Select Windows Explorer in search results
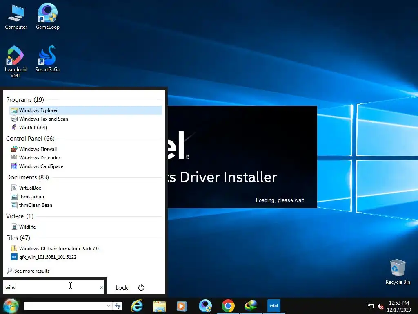The width and height of the screenshot is (418, 314). tap(86, 110)
